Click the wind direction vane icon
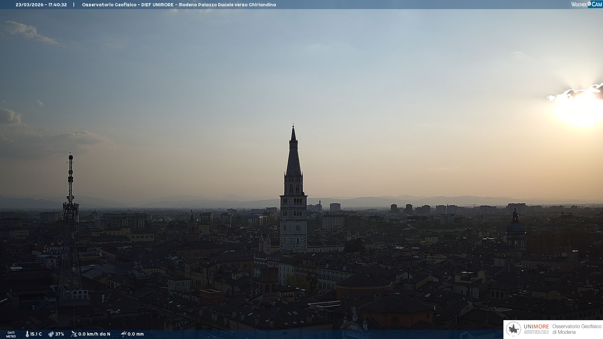 [x=74, y=334]
